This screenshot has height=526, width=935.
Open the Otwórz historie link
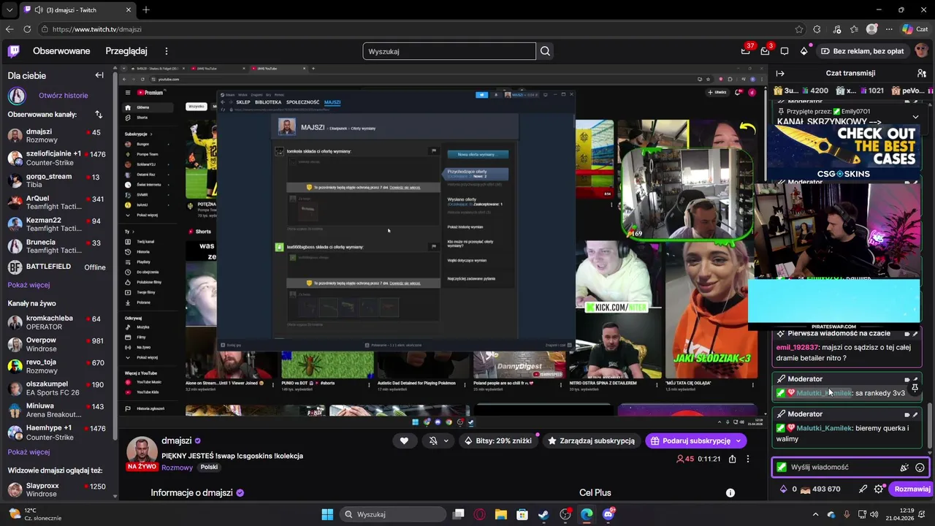click(x=64, y=96)
